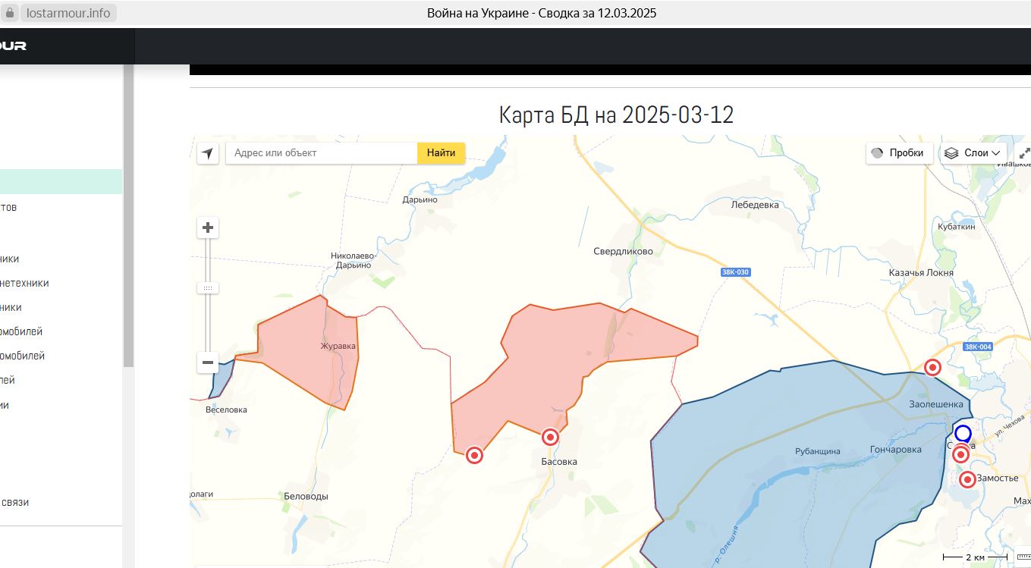Zoom out with the minus button
1031x568 pixels.
(x=208, y=362)
